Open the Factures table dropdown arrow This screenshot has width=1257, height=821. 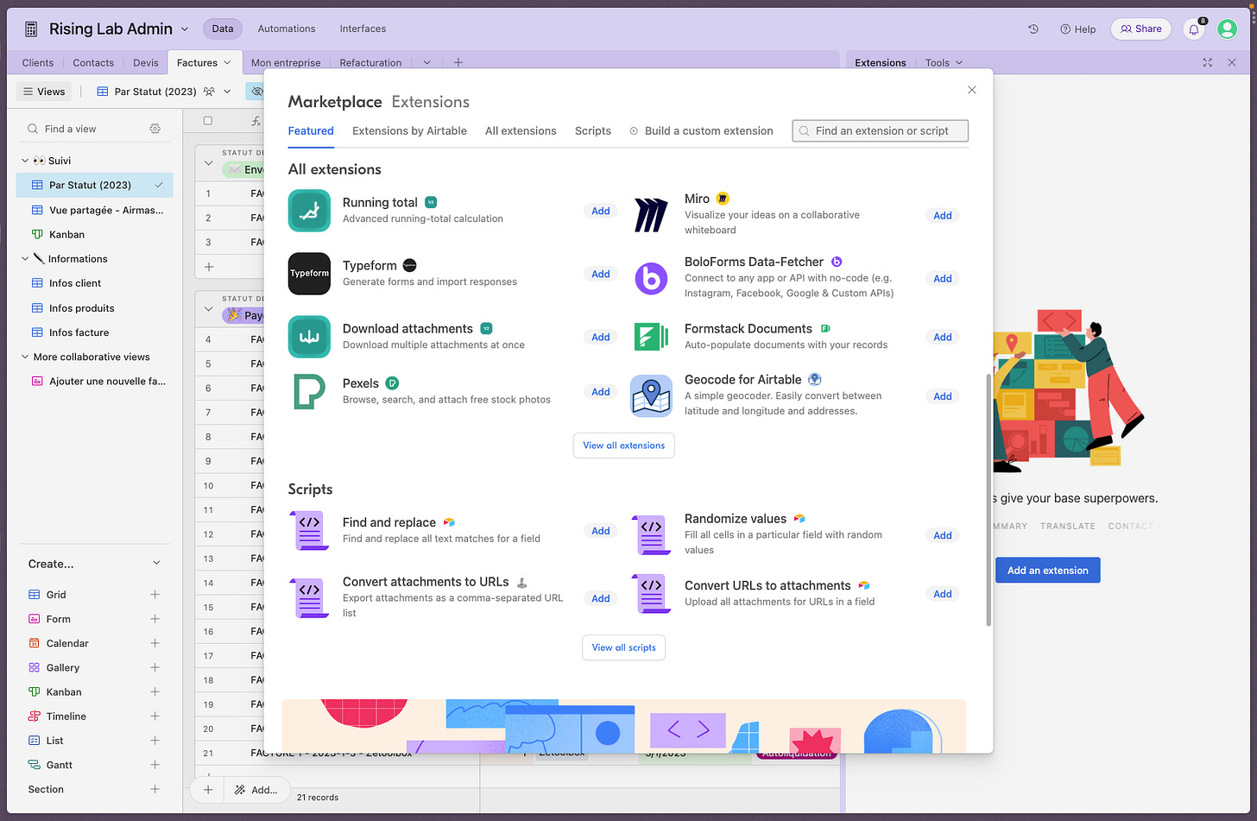[x=227, y=62]
